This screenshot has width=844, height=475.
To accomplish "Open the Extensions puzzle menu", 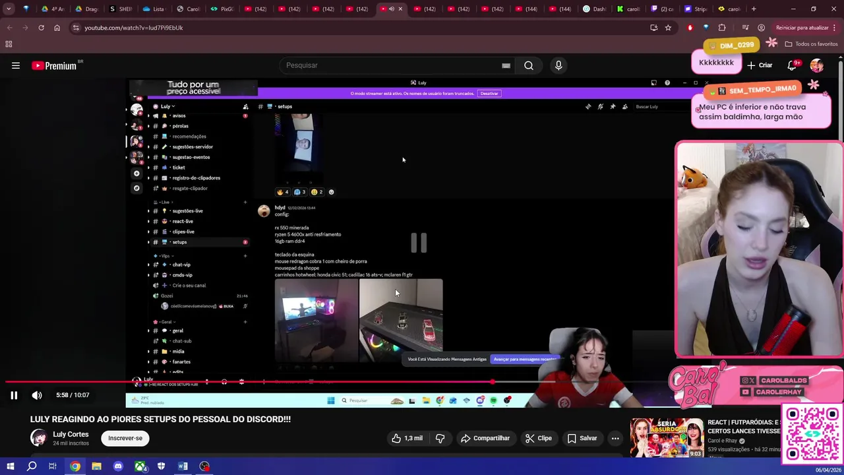I will (722, 28).
